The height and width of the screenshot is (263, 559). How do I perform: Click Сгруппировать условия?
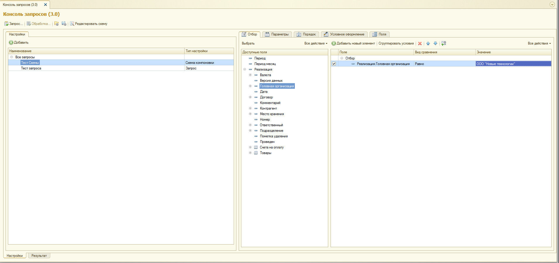coord(396,43)
